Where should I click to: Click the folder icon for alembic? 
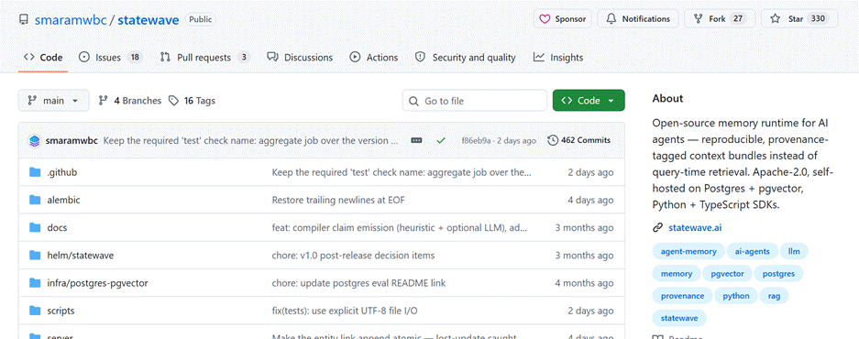tap(35, 200)
